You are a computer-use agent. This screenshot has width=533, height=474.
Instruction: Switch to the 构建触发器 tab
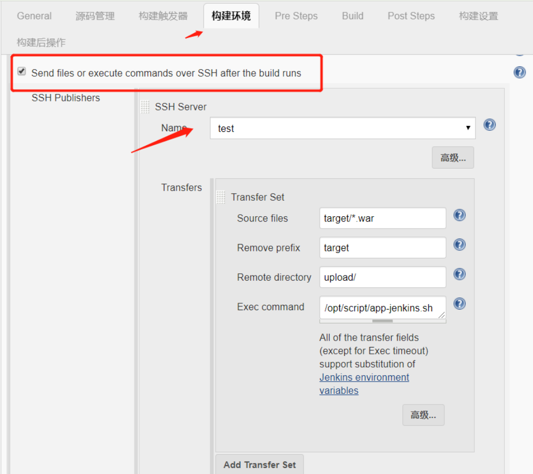click(163, 16)
